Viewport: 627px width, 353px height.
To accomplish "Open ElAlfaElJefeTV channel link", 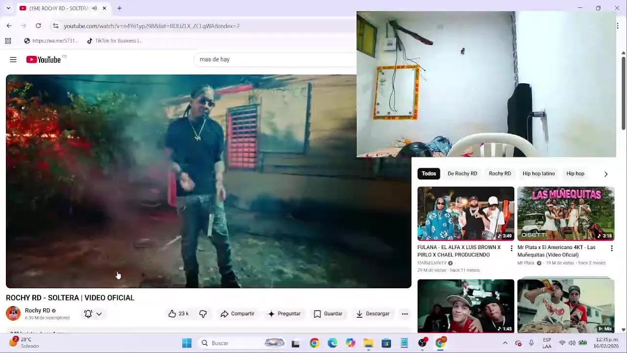I will (x=432, y=263).
